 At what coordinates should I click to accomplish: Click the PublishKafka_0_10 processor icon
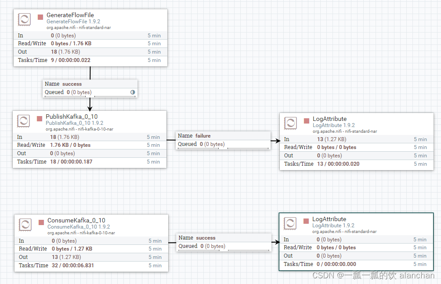[x=24, y=121]
